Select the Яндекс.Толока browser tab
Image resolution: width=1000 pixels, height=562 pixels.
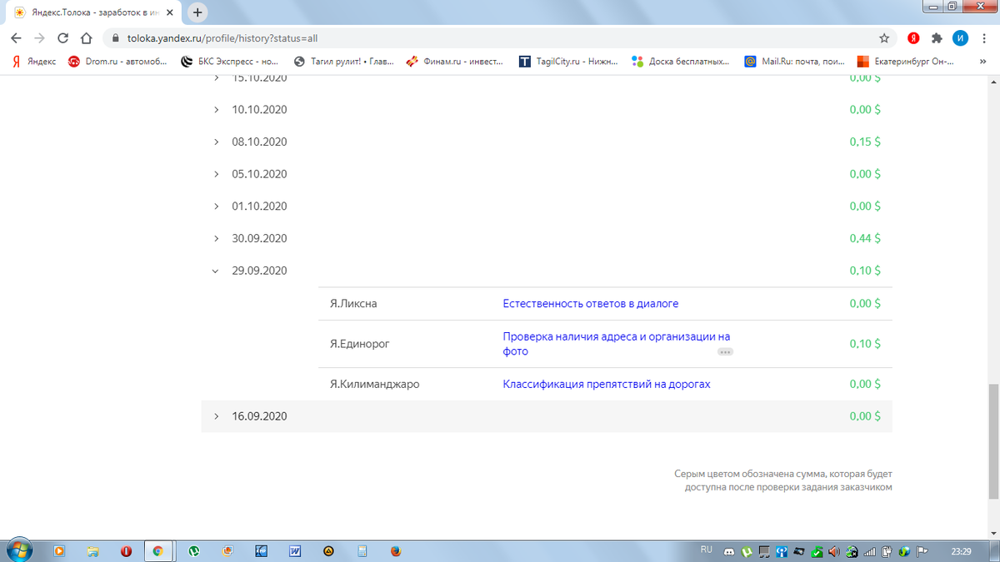click(92, 13)
